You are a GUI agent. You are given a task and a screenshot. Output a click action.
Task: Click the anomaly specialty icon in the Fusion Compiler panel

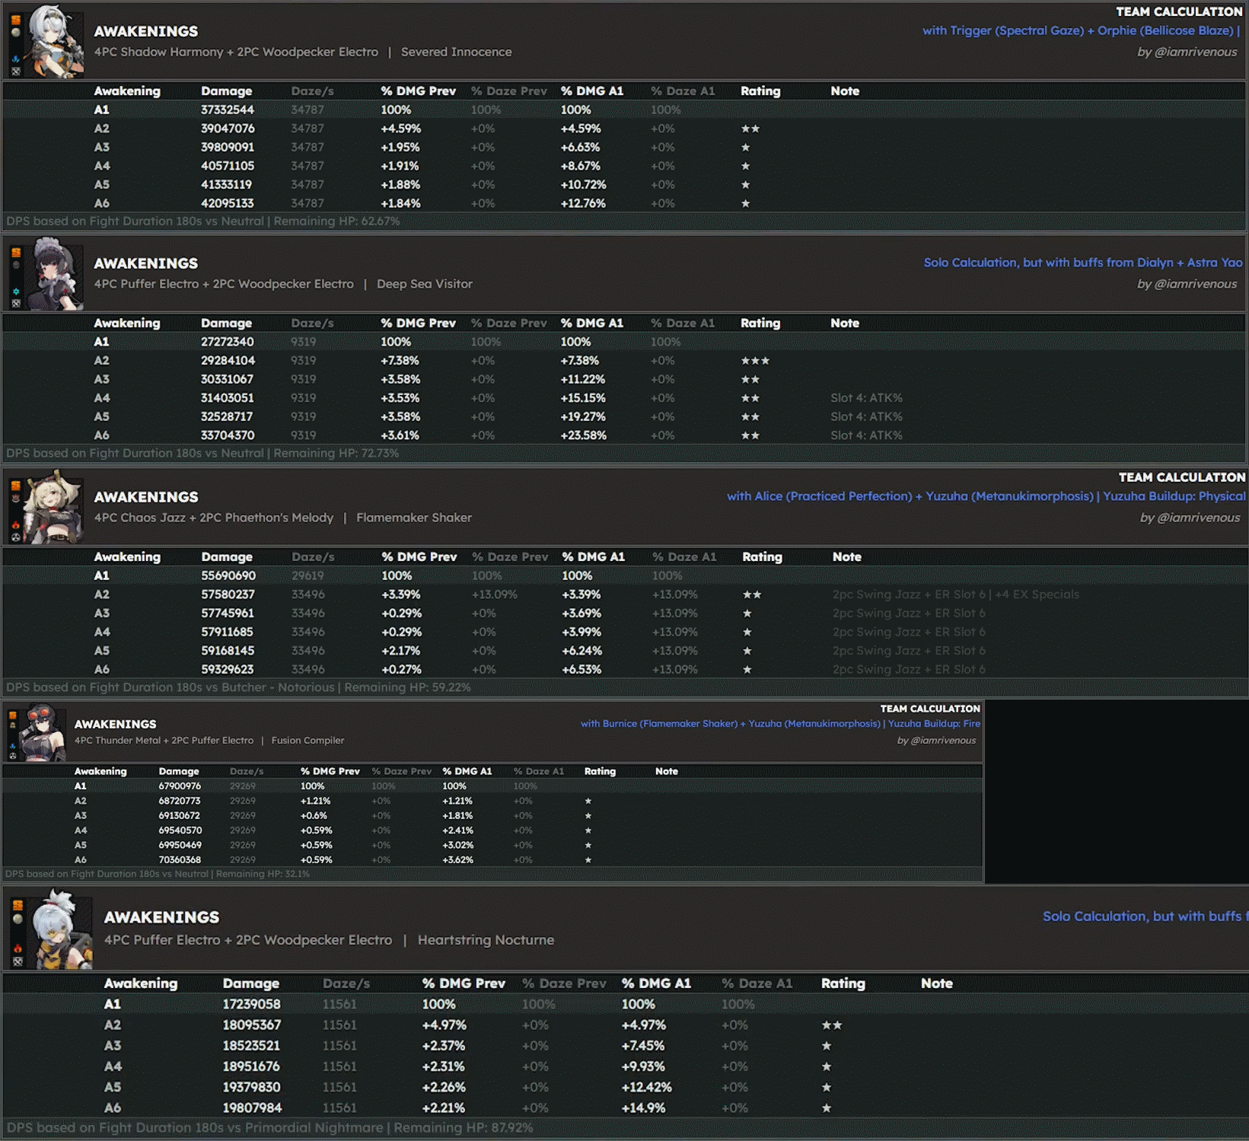tap(13, 757)
